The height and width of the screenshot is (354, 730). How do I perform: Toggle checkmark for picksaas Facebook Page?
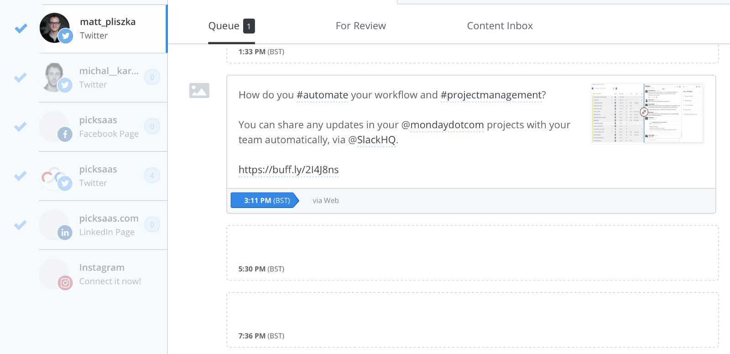click(x=20, y=126)
